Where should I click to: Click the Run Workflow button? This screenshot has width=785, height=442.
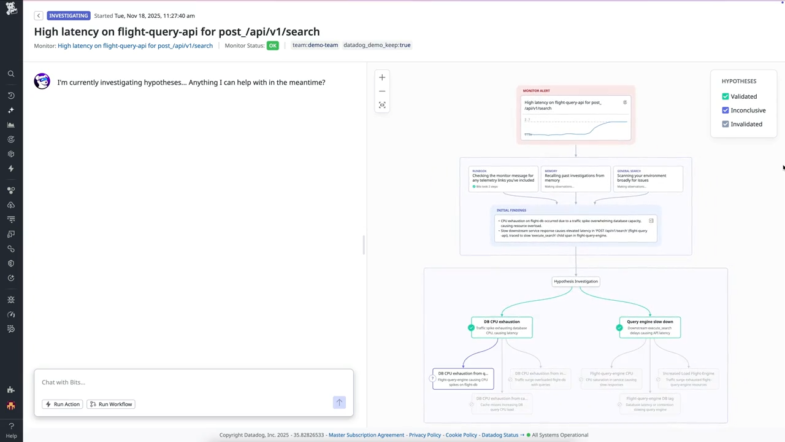pyautogui.click(x=111, y=404)
